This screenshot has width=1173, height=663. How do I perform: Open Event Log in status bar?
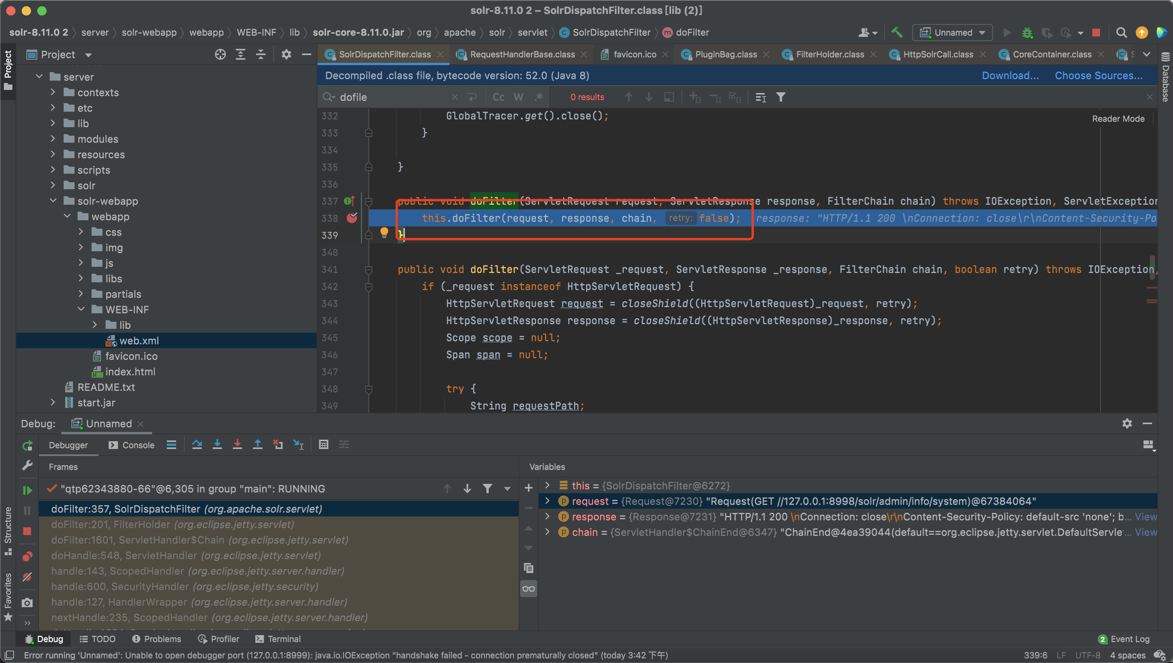click(1124, 639)
